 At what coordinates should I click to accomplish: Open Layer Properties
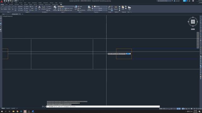tap(55, 8)
